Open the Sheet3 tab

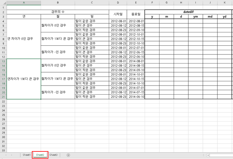[53, 155]
